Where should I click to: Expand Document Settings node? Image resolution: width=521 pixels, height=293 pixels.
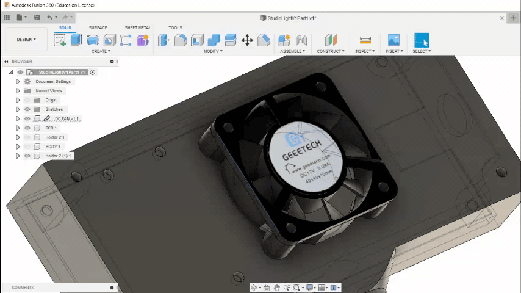coord(18,81)
